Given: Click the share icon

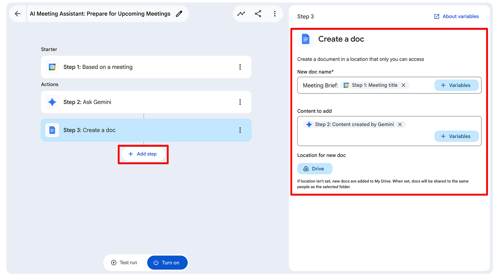Looking at the screenshot, I should pyautogui.click(x=258, y=14).
